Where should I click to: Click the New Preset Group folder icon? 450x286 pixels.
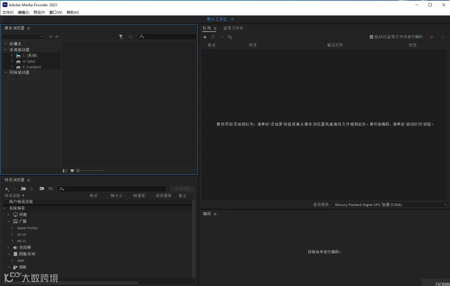pyautogui.click(x=23, y=189)
